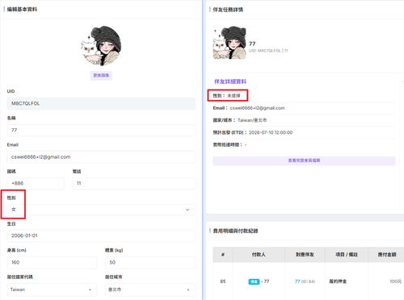Click the name 77 beside the task avatar
404x300 pixels.
click(x=252, y=44)
